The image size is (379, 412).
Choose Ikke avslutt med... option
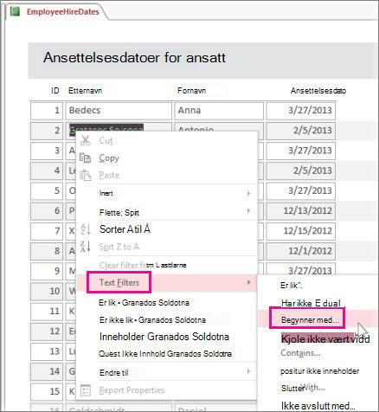[x=318, y=406]
